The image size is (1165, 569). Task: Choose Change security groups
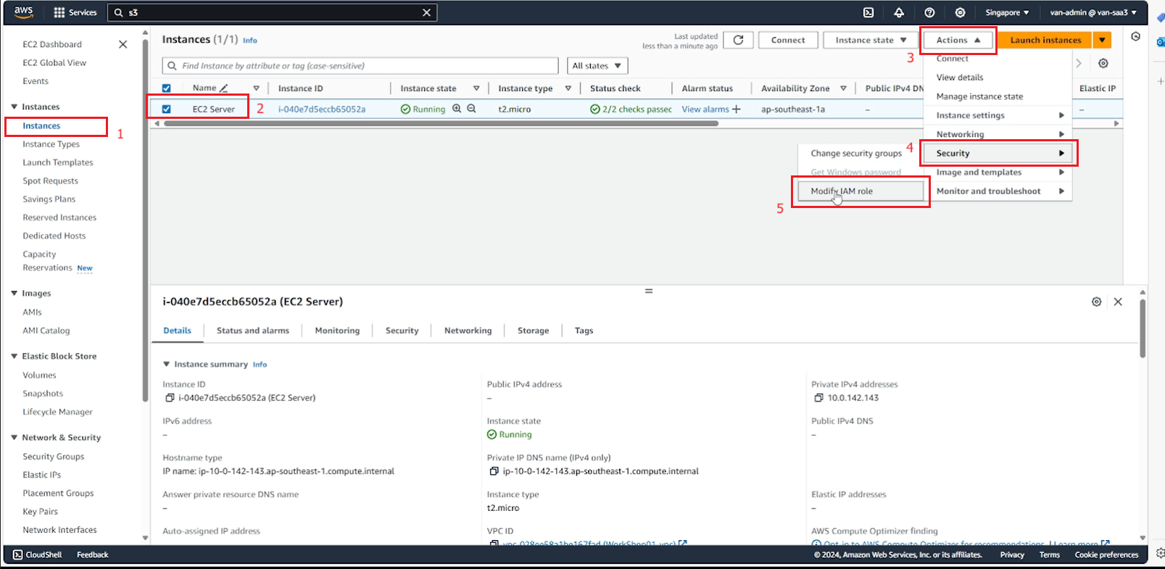(x=856, y=153)
